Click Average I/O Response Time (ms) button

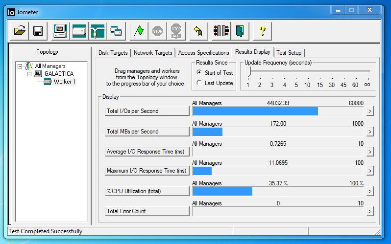click(x=147, y=152)
